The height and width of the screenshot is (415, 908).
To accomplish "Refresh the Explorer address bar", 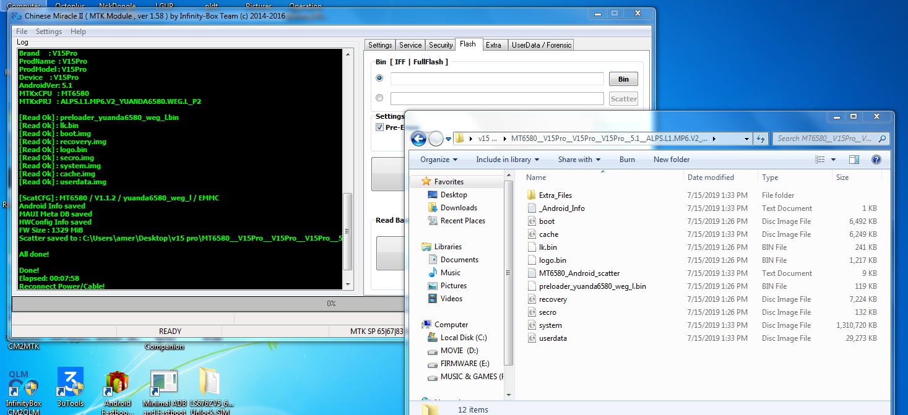I will point(761,139).
